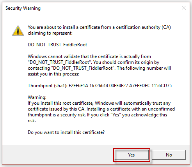Viewport: 192px width, 167px height.
Task: Click the Warning: heading text
Action: pyautogui.click(x=37, y=97)
